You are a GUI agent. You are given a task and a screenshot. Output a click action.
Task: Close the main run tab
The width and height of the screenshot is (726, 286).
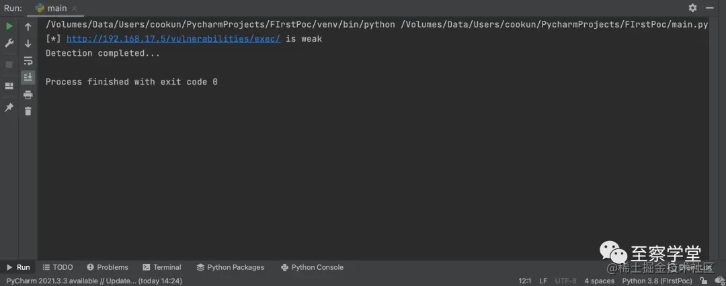tap(75, 8)
